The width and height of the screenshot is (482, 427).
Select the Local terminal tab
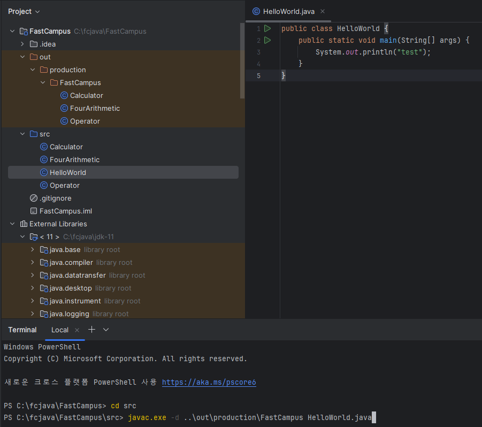pyautogui.click(x=60, y=330)
